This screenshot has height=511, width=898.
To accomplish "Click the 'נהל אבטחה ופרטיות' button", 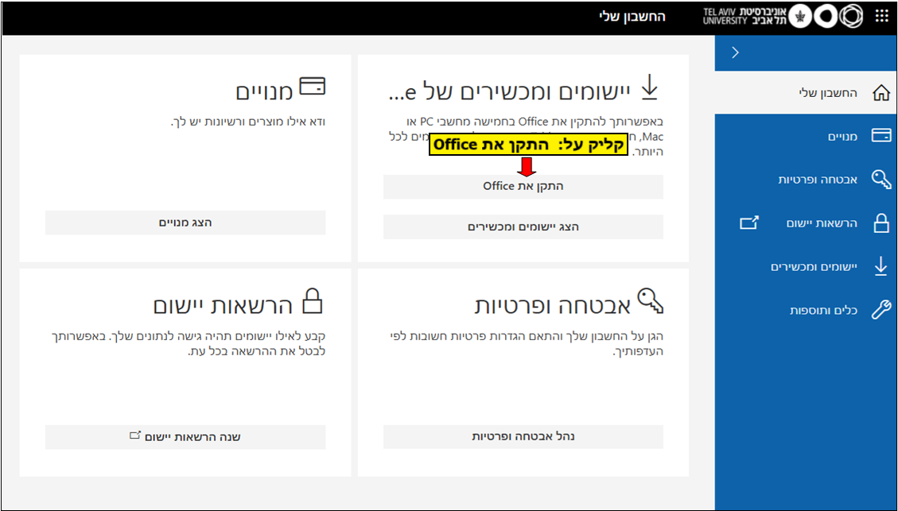I will (x=523, y=436).
